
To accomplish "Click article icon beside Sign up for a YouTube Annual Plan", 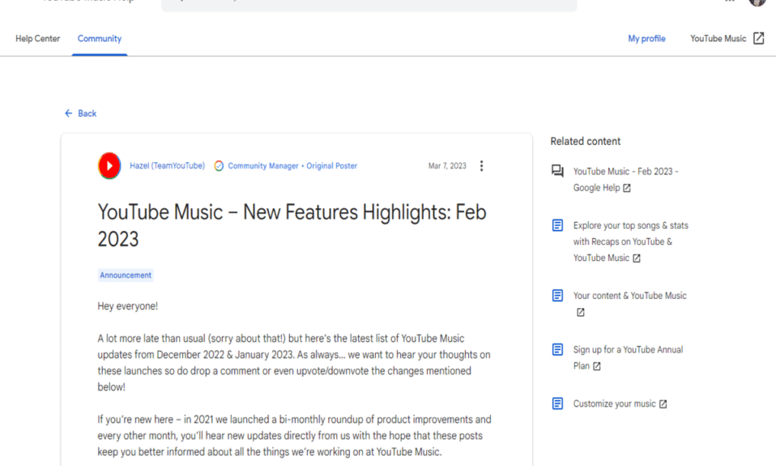I will (558, 349).
